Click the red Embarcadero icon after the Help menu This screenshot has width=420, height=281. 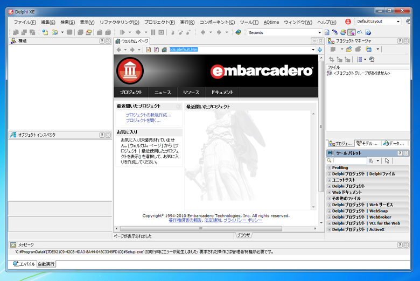pyautogui.click(x=348, y=22)
